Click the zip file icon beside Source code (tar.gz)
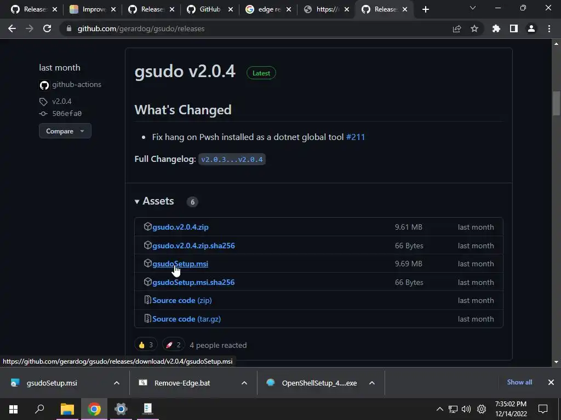This screenshot has width=561, height=420. coord(147,318)
